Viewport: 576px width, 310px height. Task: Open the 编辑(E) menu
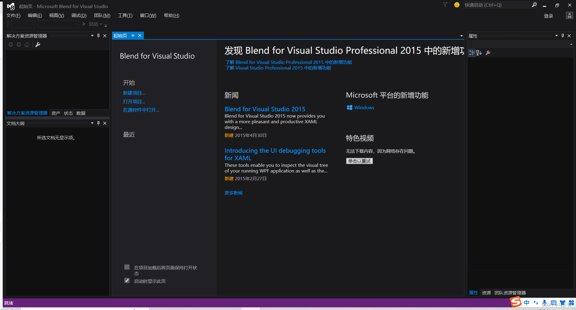coord(35,16)
